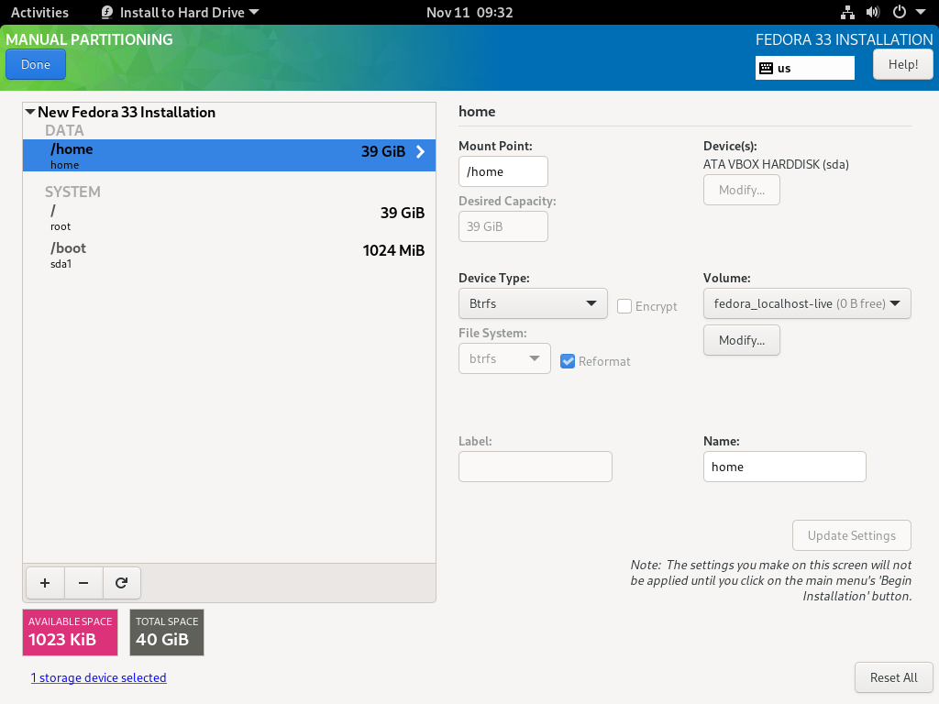This screenshot has height=704, width=939.
Task: Click the us keyboard layout indicator
Action: tap(805, 68)
